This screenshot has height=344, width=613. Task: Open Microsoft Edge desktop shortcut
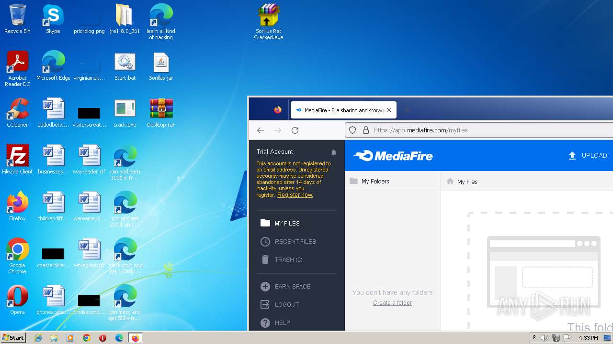point(53,66)
